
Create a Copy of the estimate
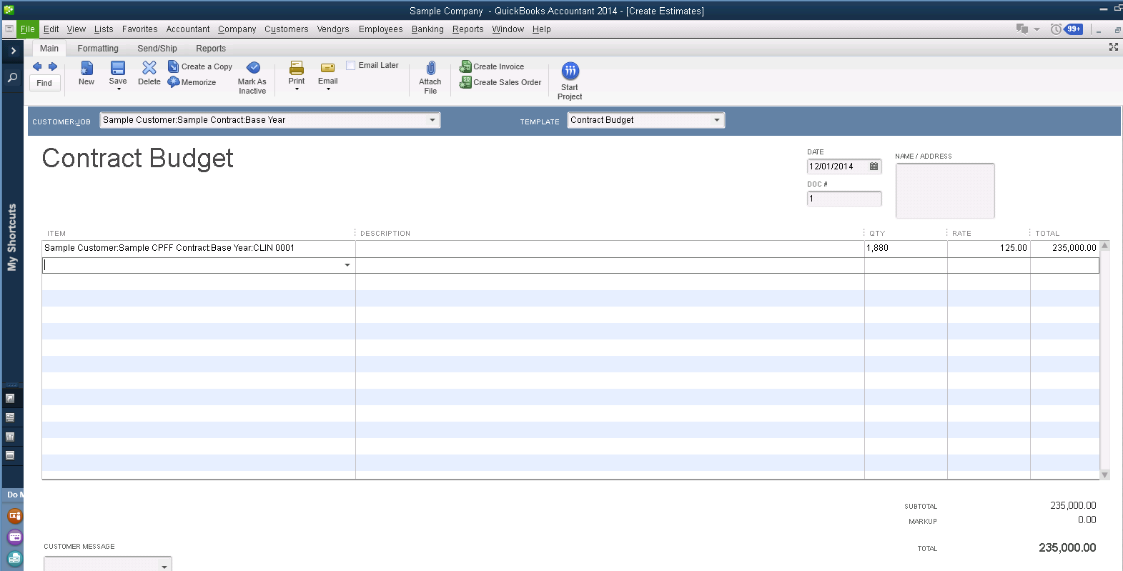[x=200, y=66]
